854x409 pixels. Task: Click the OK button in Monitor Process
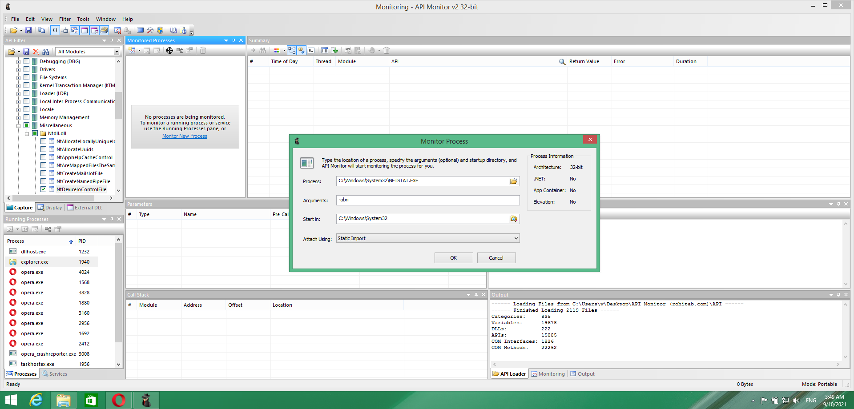(x=453, y=258)
